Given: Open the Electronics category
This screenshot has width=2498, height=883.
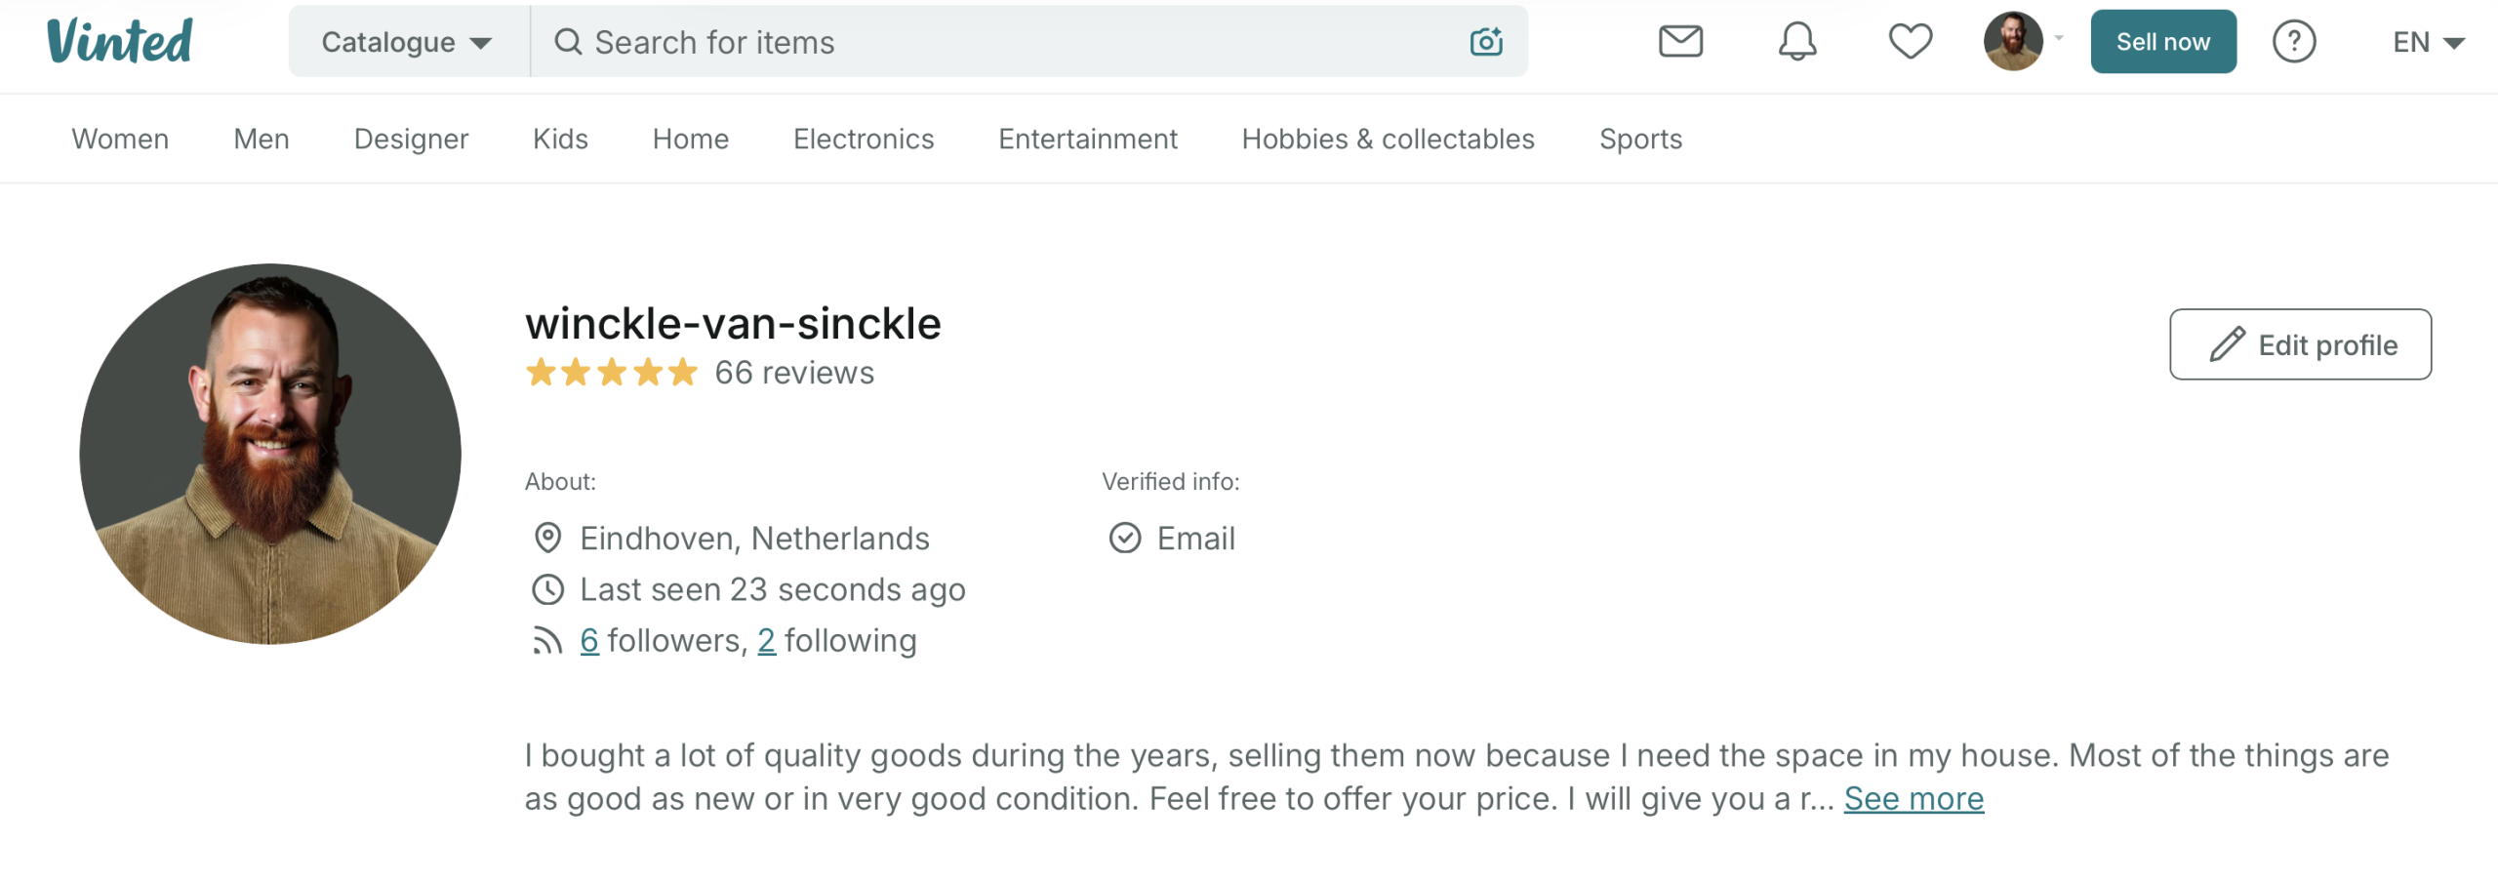Looking at the screenshot, I should [x=864, y=139].
